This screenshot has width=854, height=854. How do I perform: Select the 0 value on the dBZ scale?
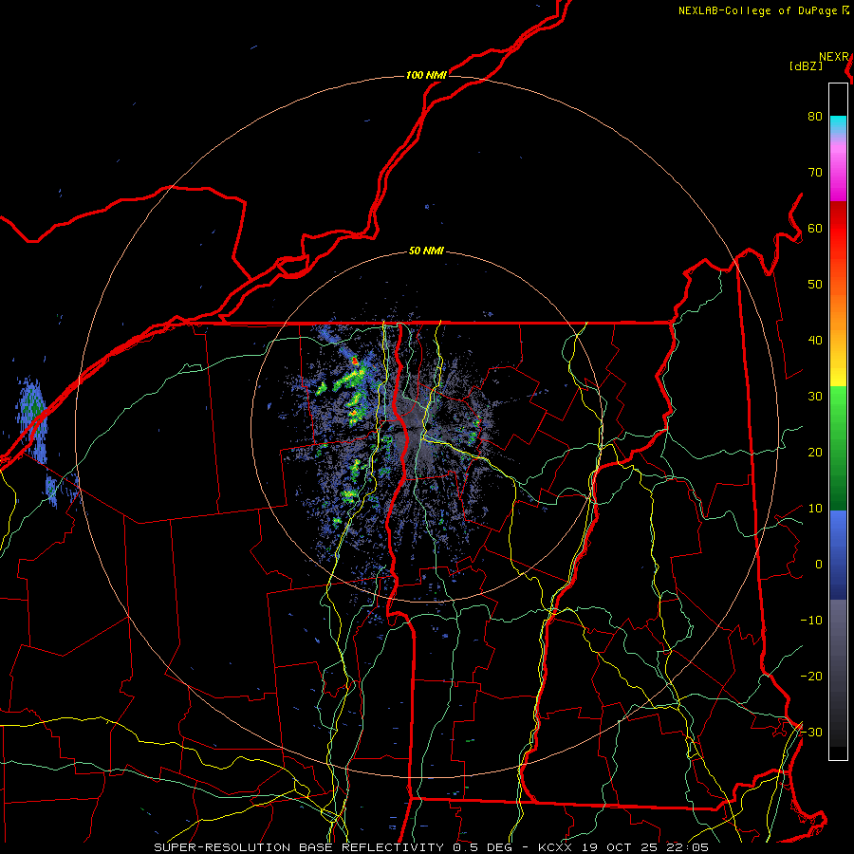coord(819,565)
